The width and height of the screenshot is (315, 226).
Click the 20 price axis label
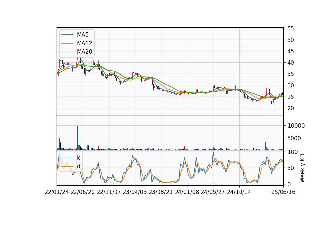click(291, 108)
